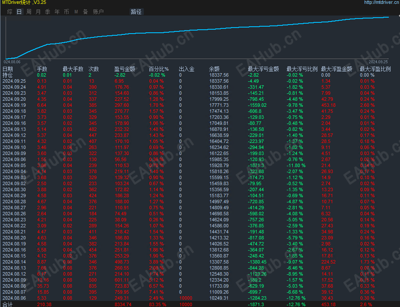Click the balance value 10249.31

(x=219, y=298)
